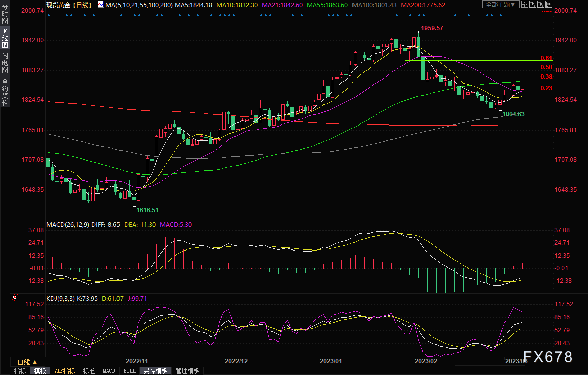
Task: Click the 0.61 Fibonacci level label
Action: [x=546, y=58]
